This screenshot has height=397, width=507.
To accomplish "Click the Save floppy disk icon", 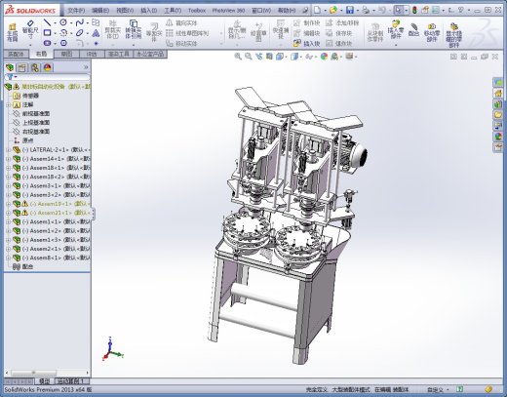I will [350, 11].
